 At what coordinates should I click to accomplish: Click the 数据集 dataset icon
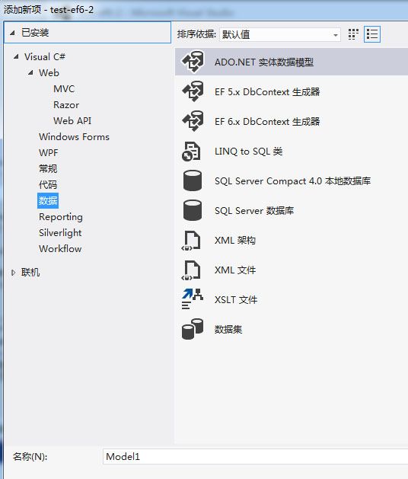coord(193,329)
